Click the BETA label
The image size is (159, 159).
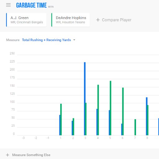pyautogui.click(x=51, y=7)
